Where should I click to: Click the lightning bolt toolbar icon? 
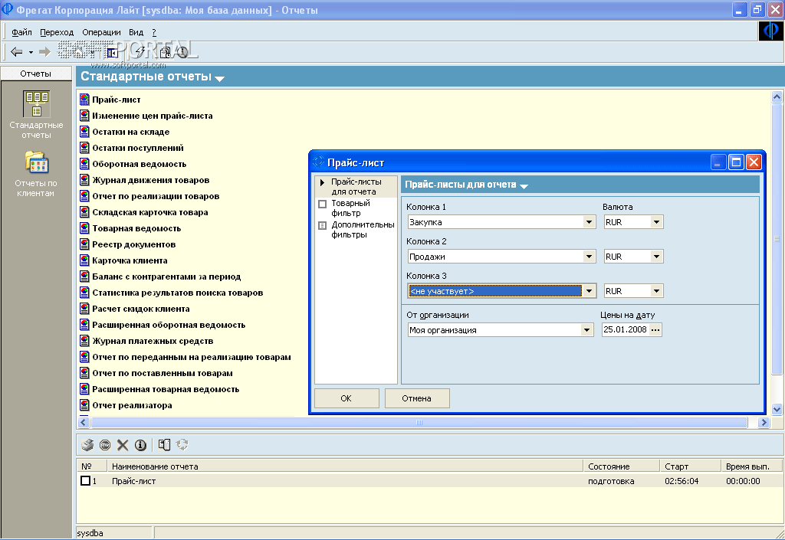click(140, 52)
